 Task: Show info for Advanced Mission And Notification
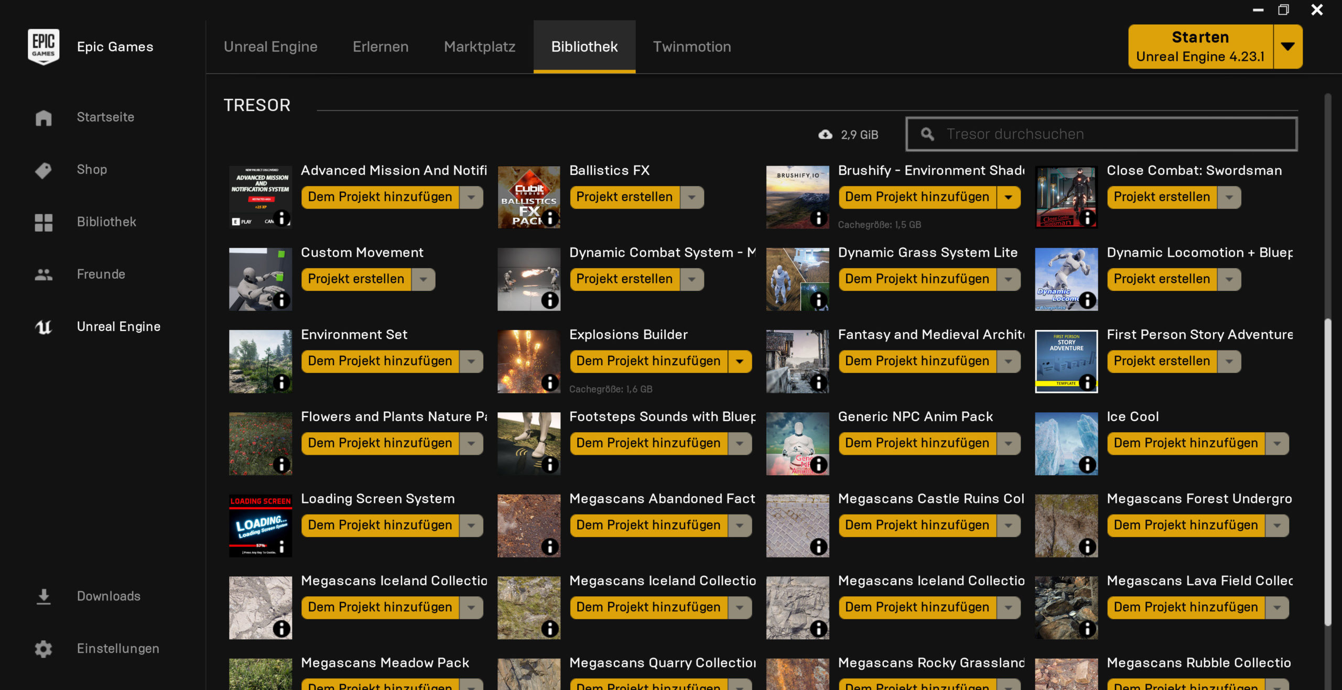(x=282, y=218)
